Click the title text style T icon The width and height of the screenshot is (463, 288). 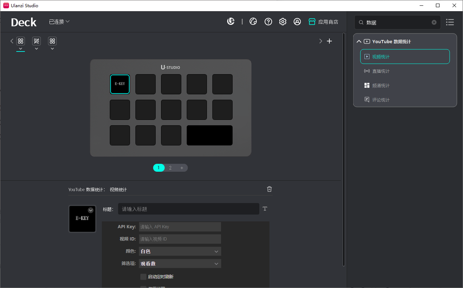coord(265,209)
